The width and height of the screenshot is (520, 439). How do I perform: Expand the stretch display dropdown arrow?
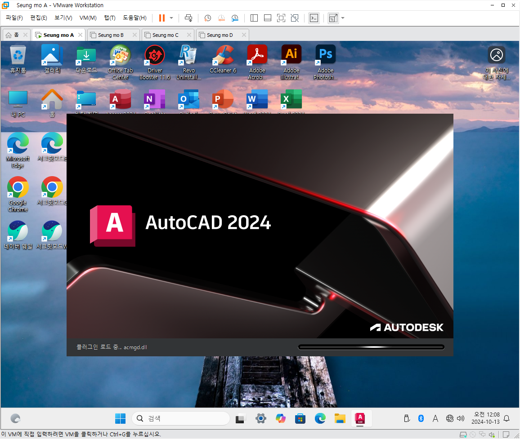click(343, 18)
